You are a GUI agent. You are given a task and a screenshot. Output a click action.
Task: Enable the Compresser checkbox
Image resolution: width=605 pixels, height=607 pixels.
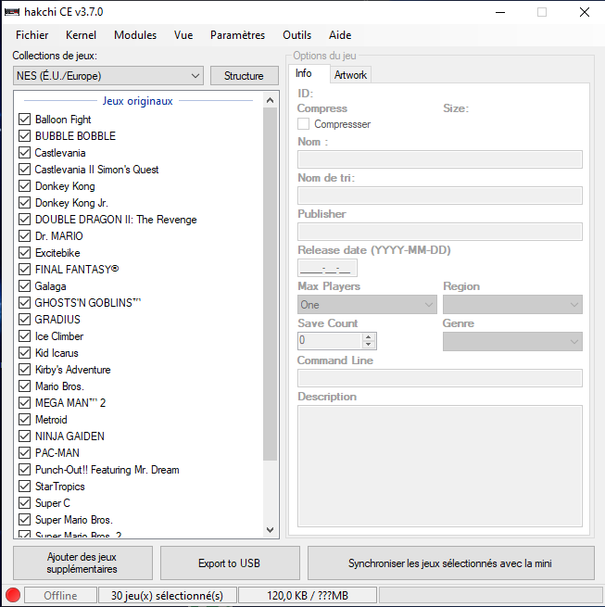click(x=304, y=124)
